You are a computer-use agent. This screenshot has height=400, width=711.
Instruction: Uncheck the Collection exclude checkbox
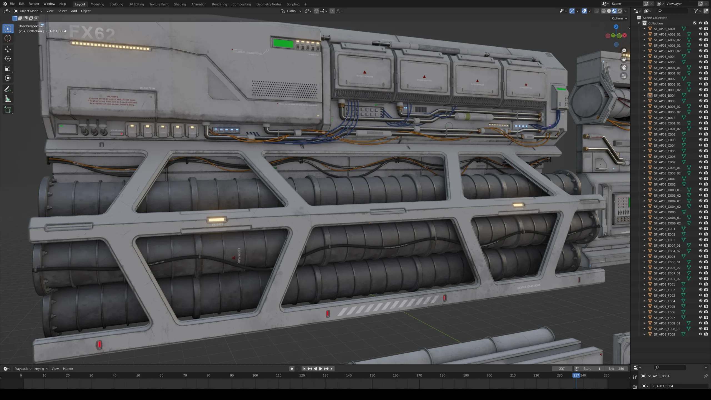pyautogui.click(x=695, y=23)
